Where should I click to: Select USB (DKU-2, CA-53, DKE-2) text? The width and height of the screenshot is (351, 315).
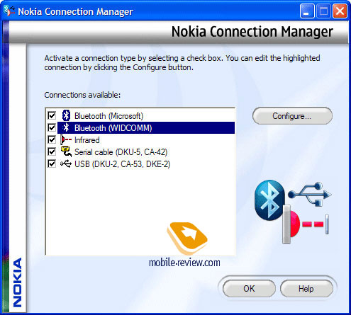pos(123,164)
